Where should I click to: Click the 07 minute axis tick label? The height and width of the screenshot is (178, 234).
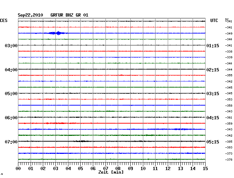pyautogui.click(x=105, y=169)
